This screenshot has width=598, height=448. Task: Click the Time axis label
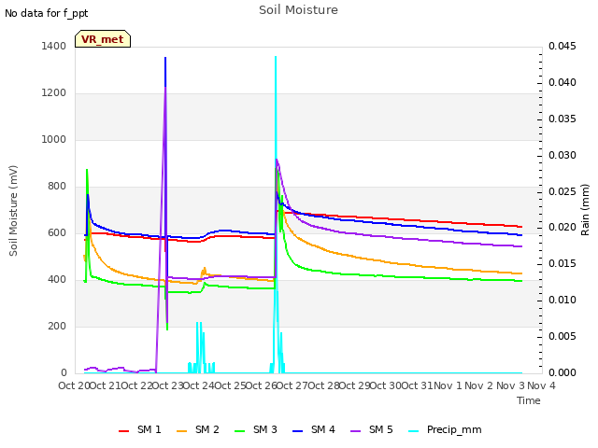point(529,400)
